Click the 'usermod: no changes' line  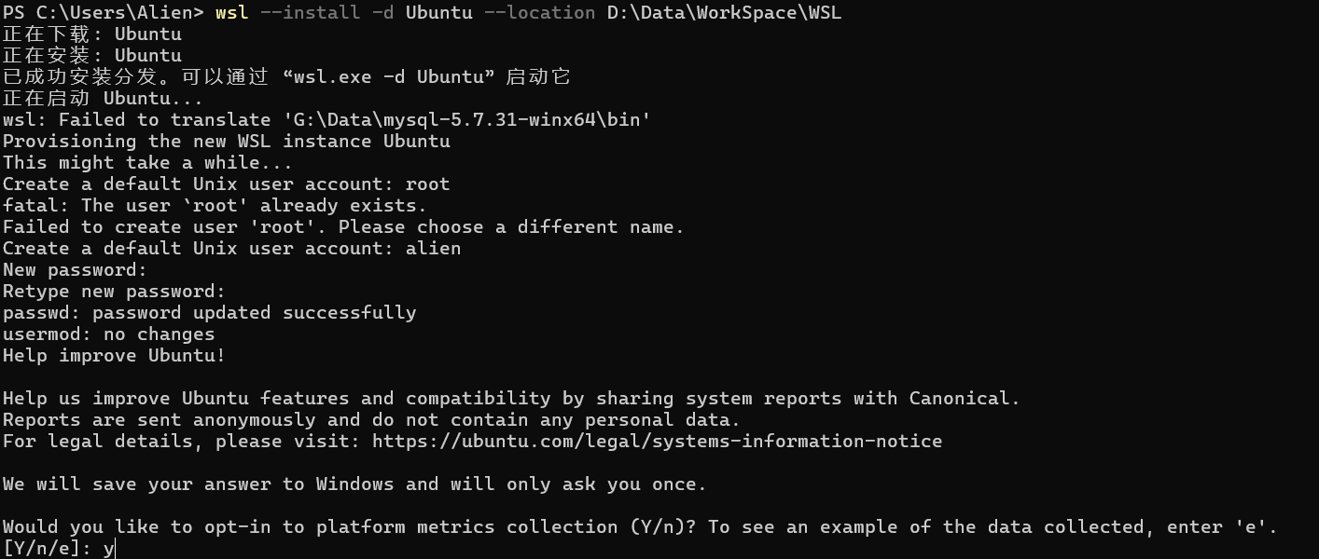point(108,334)
